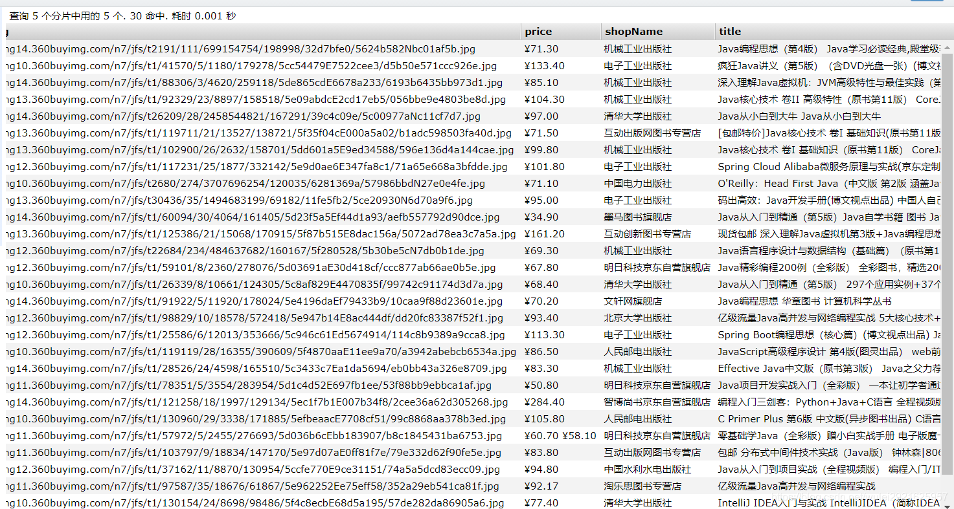Select the shop cell 中国电力出版社
Image resolution: width=954 pixels, height=509 pixels.
click(638, 184)
